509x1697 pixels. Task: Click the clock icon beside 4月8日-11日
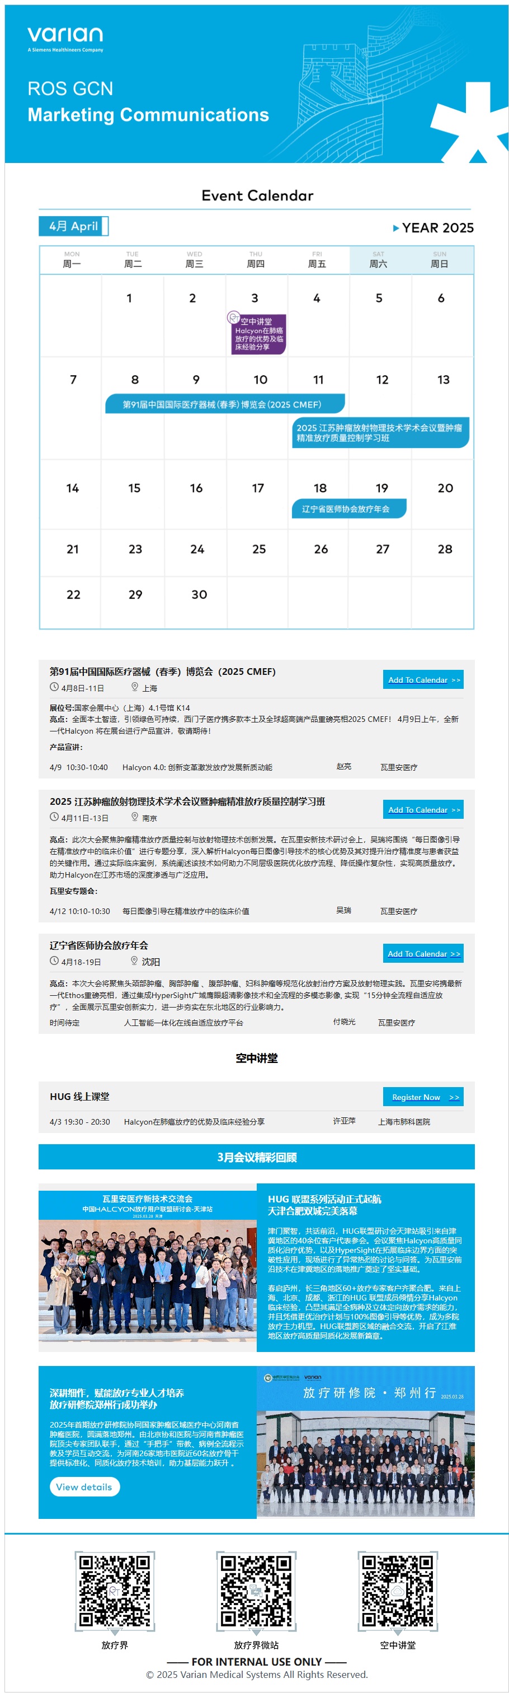click(54, 687)
